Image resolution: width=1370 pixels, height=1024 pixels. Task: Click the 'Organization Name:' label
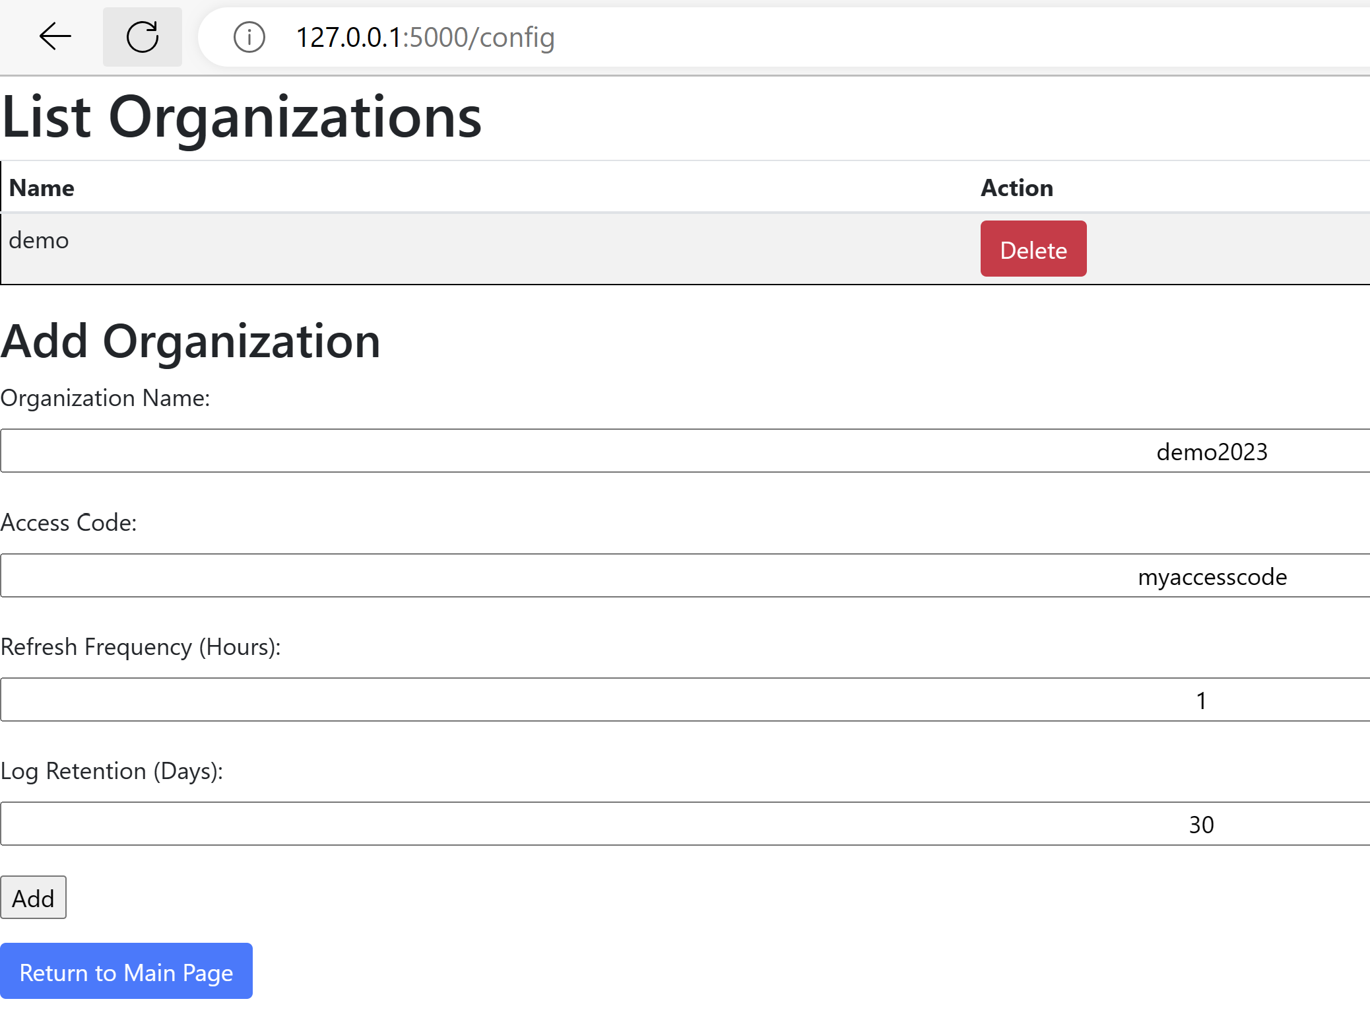pos(105,398)
